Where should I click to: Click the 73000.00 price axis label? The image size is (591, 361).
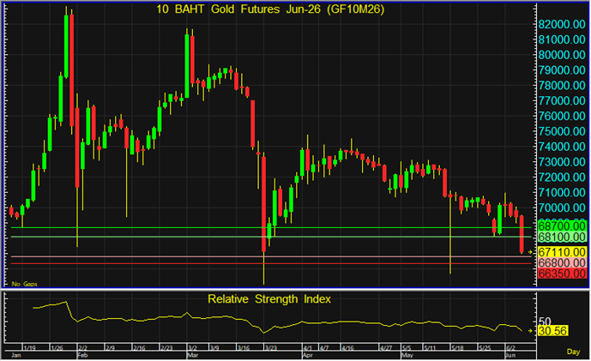tap(562, 162)
